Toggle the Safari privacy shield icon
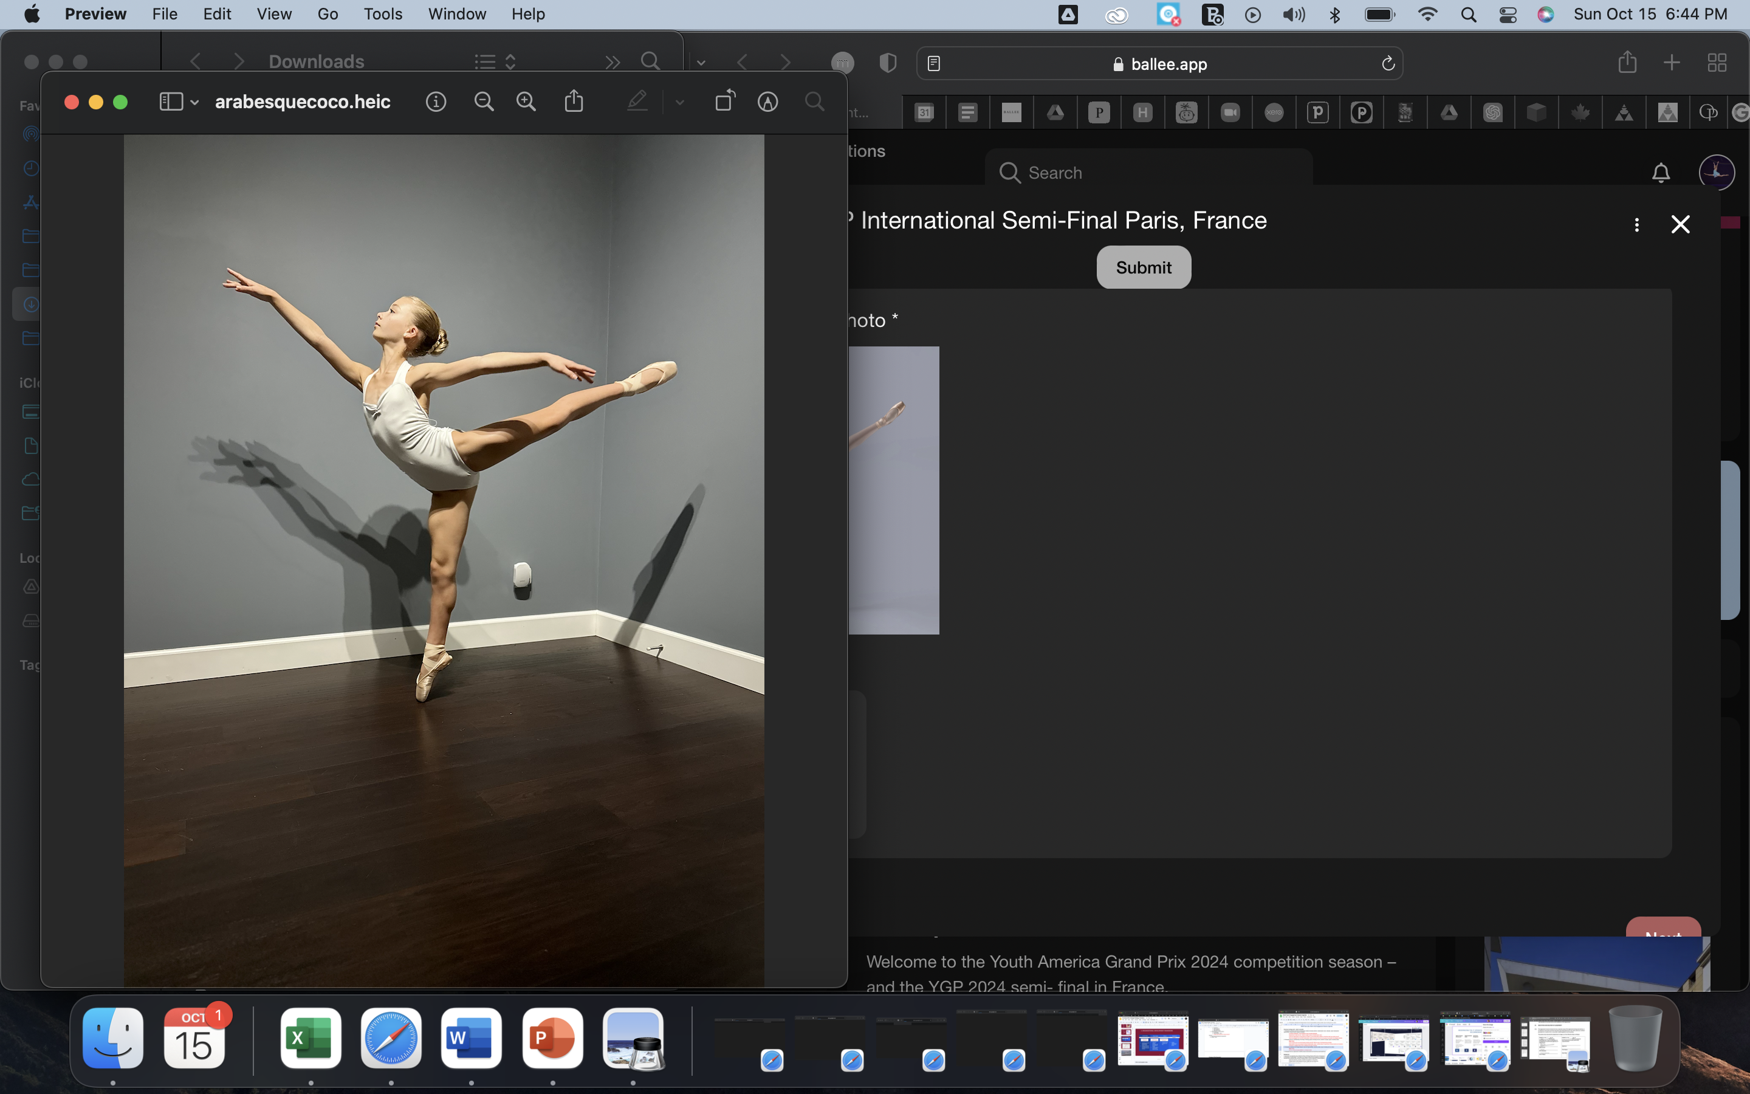 (887, 63)
